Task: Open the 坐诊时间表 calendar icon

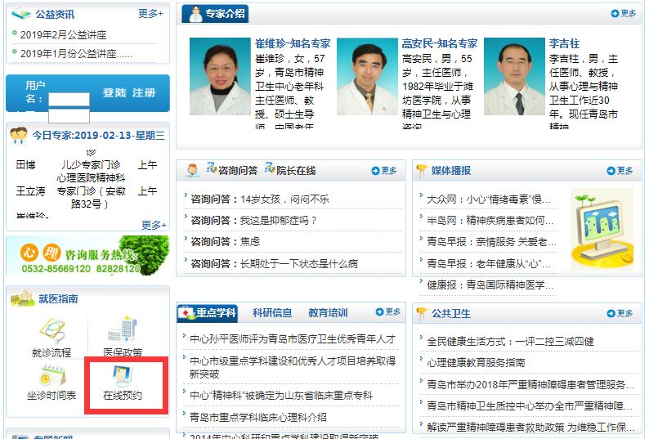Action: click(51, 375)
